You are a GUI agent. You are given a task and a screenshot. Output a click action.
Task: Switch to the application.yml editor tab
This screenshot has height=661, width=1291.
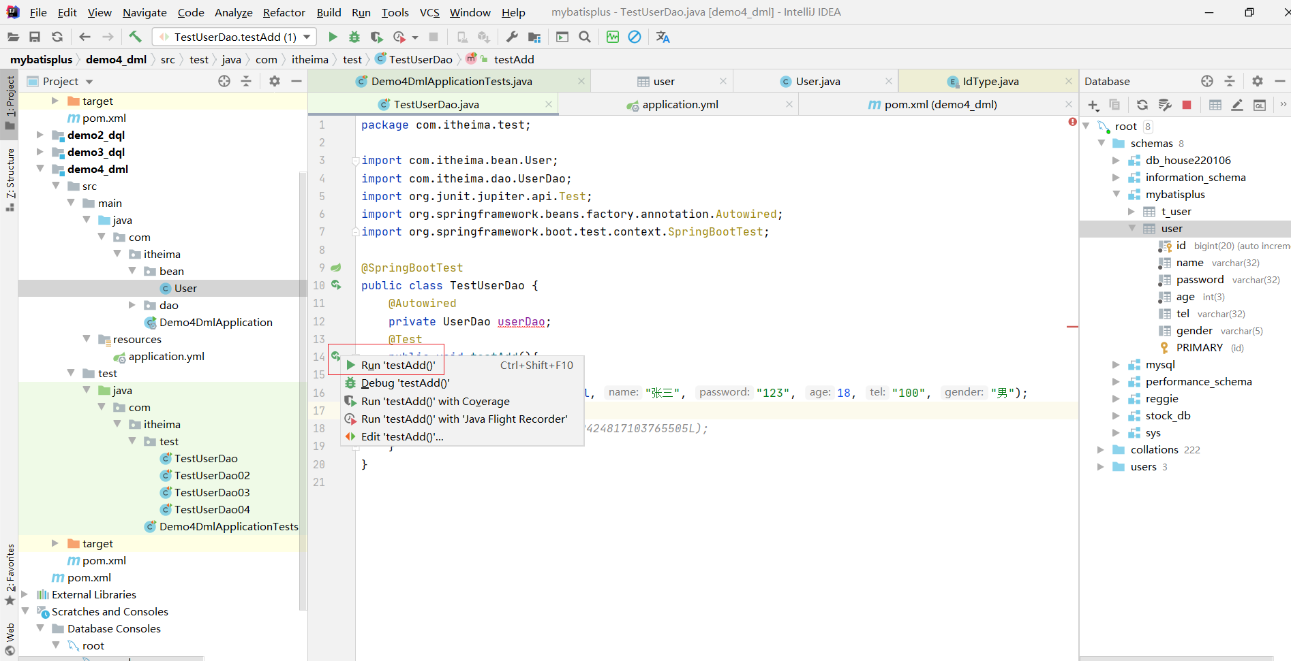click(x=680, y=104)
